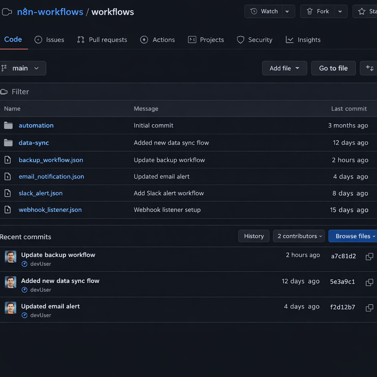Open backup_workflow.json file

[x=51, y=160]
